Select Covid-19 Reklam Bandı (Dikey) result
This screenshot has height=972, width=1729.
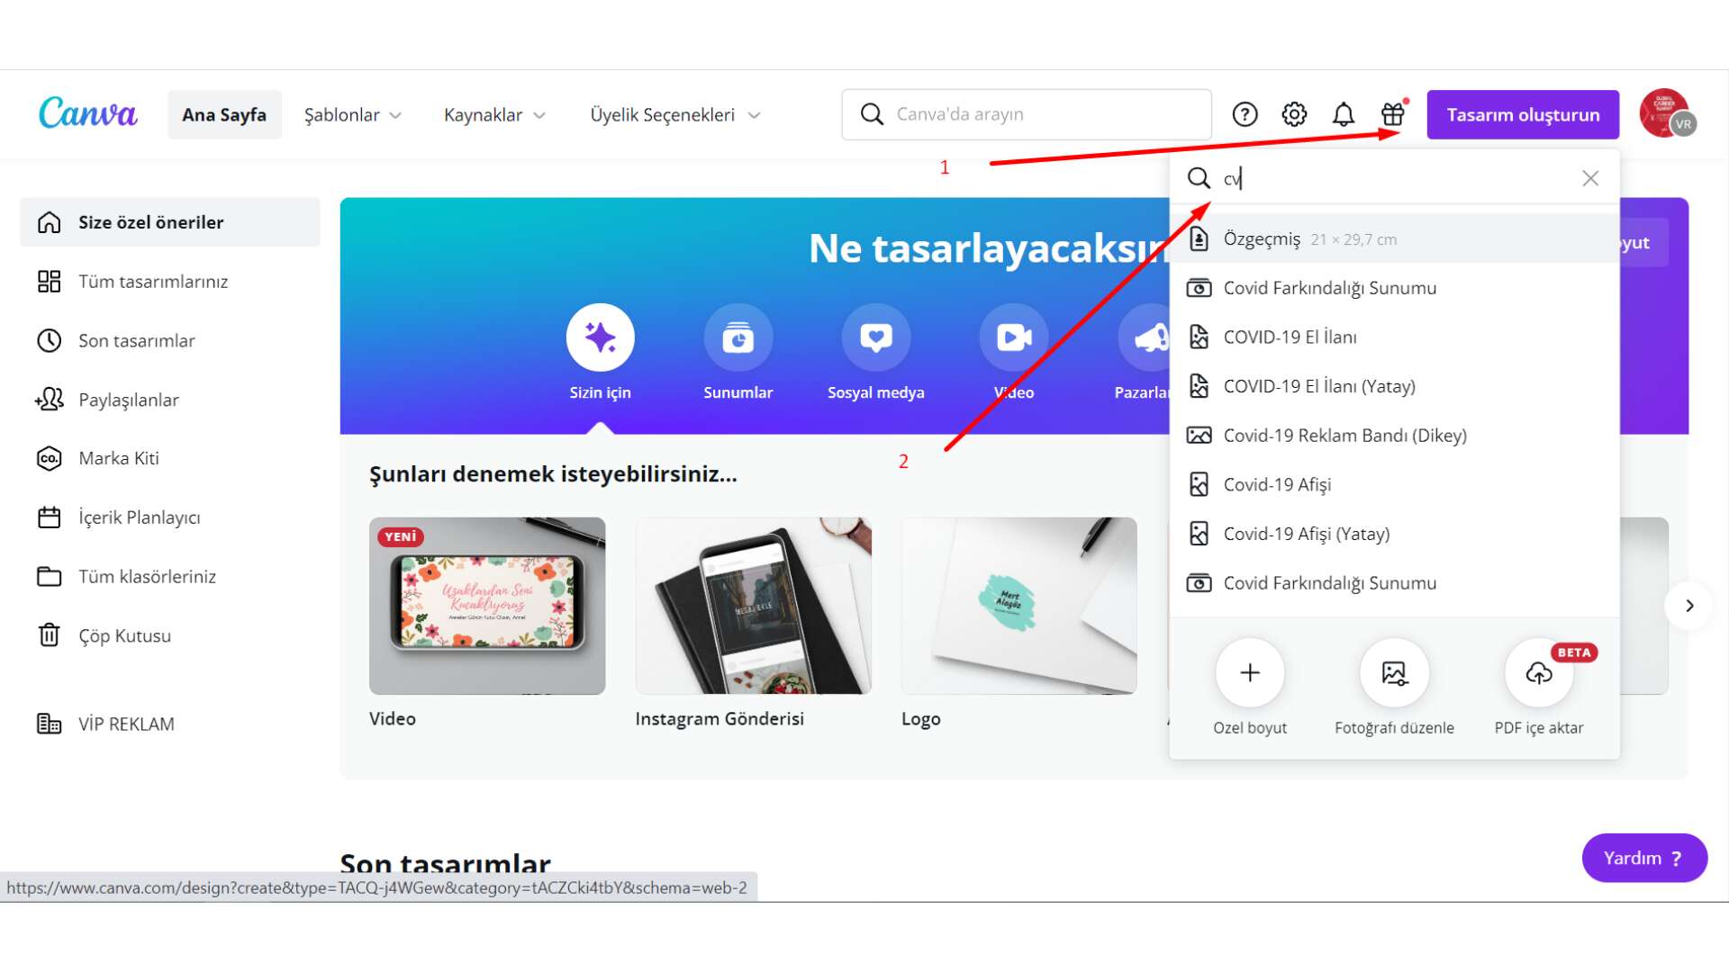point(1394,436)
